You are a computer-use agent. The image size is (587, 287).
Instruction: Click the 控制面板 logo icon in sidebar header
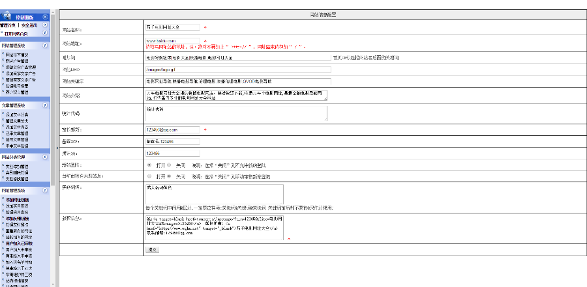tap(7, 16)
